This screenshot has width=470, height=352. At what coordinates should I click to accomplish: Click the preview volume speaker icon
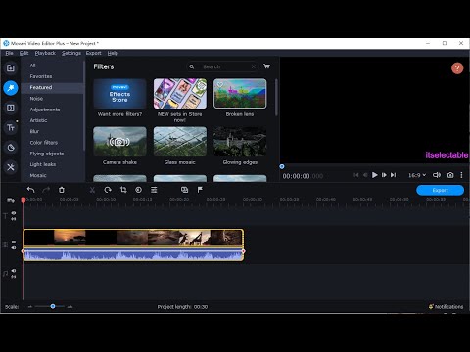pyautogui.click(x=437, y=175)
